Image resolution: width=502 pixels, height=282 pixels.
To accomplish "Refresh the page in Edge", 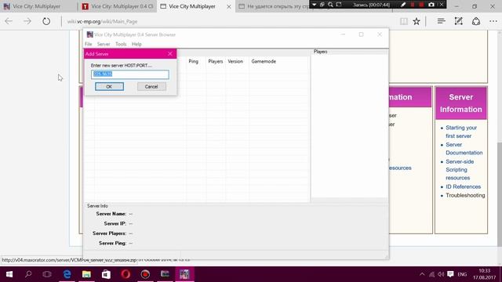I will point(46,21).
